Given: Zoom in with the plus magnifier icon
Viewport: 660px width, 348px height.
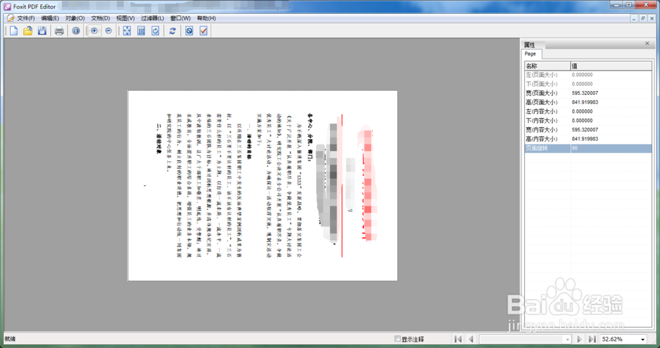Looking at the screenshot, I should [94, 31].
